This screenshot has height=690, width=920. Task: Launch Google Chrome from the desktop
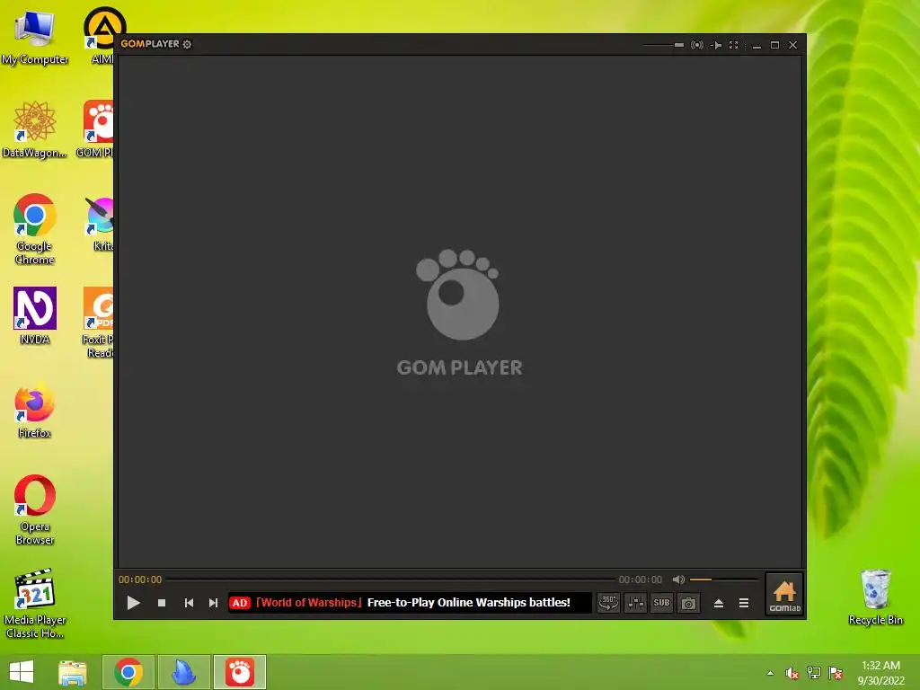[x=35, y=229]
